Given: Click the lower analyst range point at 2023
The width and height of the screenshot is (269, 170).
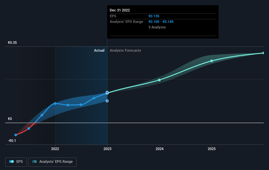Looking at the screenshot, I should 107,101.
